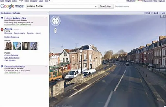
Task: Click 'Save to...' under Amiens
Action: point(31,33)
